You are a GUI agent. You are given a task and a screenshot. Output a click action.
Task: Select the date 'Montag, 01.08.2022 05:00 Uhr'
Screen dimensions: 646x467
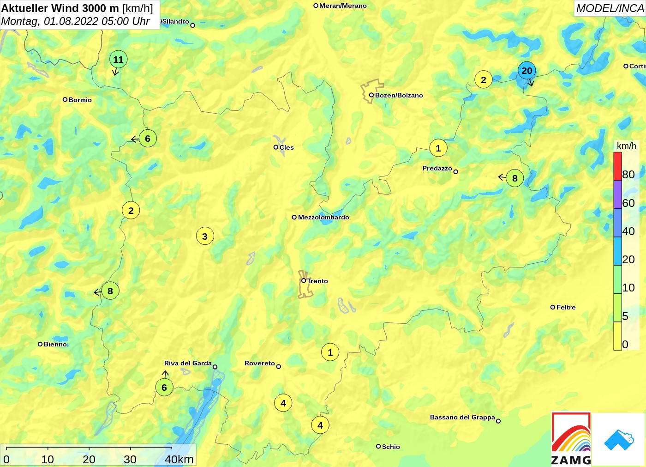coord(75,21)
